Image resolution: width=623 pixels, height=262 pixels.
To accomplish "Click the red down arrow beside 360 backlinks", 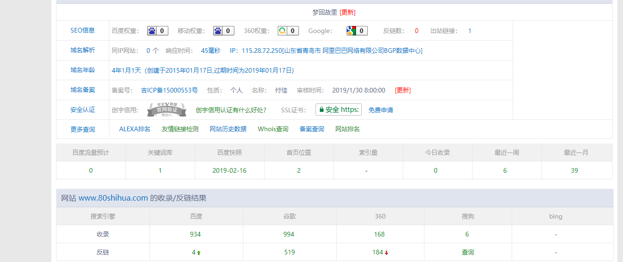I will [x=386, y=253].
